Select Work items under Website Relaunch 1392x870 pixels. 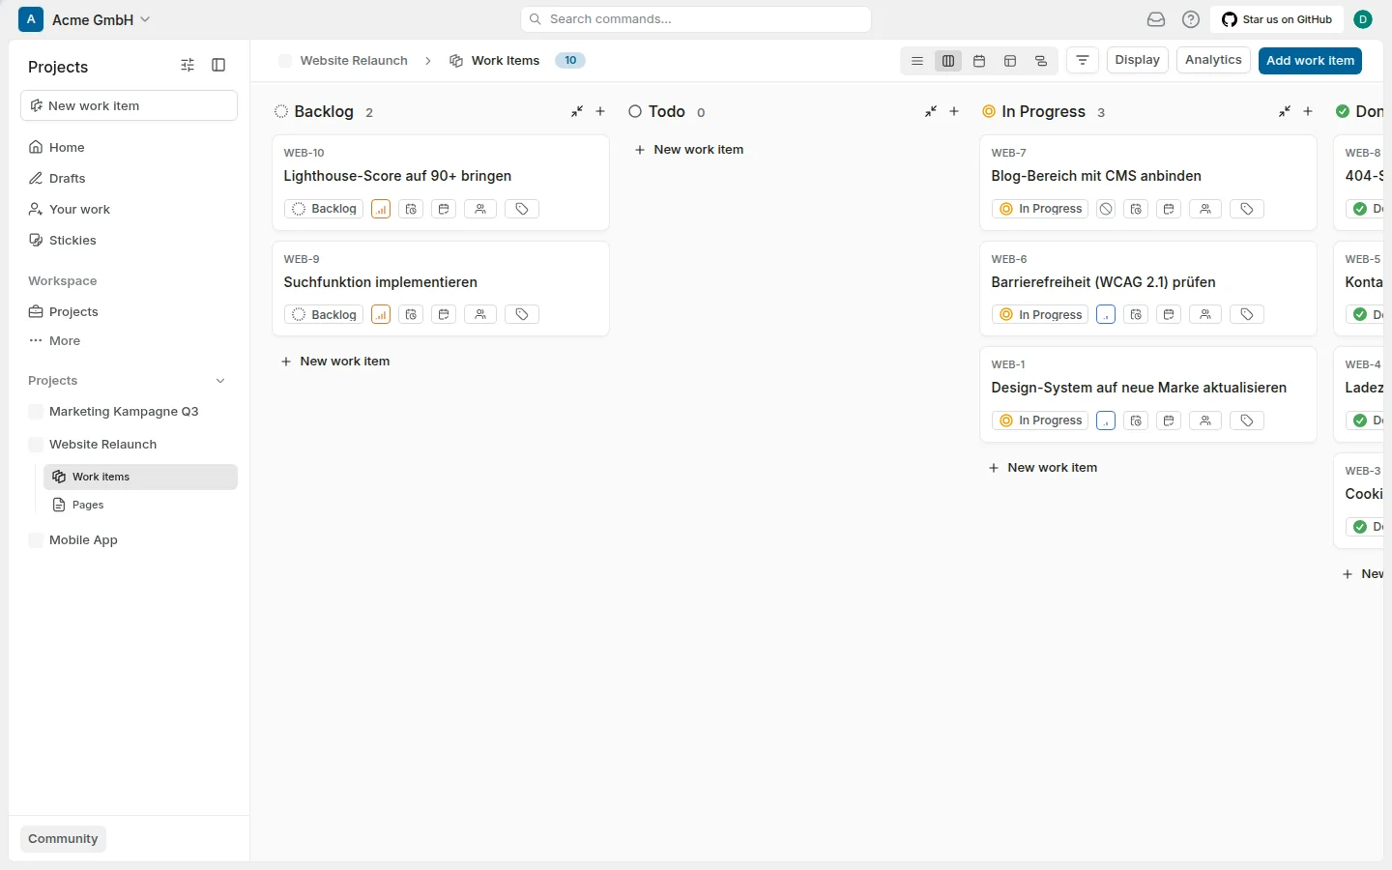[x=140, y=477]
